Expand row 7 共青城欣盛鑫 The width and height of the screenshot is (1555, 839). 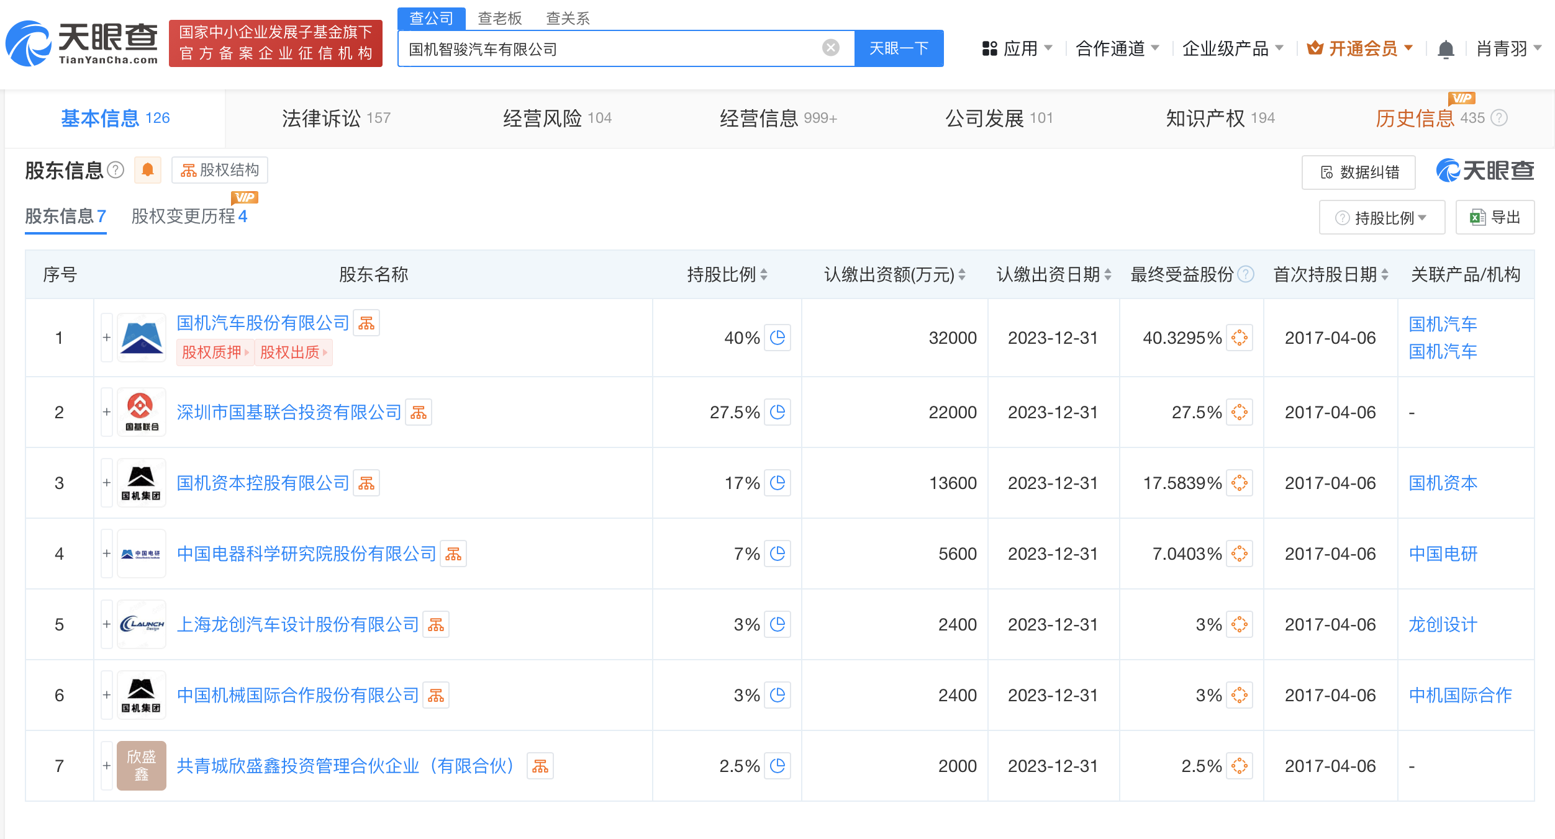point(107,766)
